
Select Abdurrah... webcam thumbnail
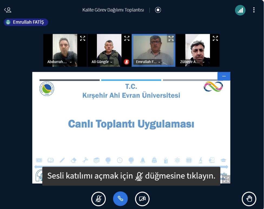tap(65, 50)
